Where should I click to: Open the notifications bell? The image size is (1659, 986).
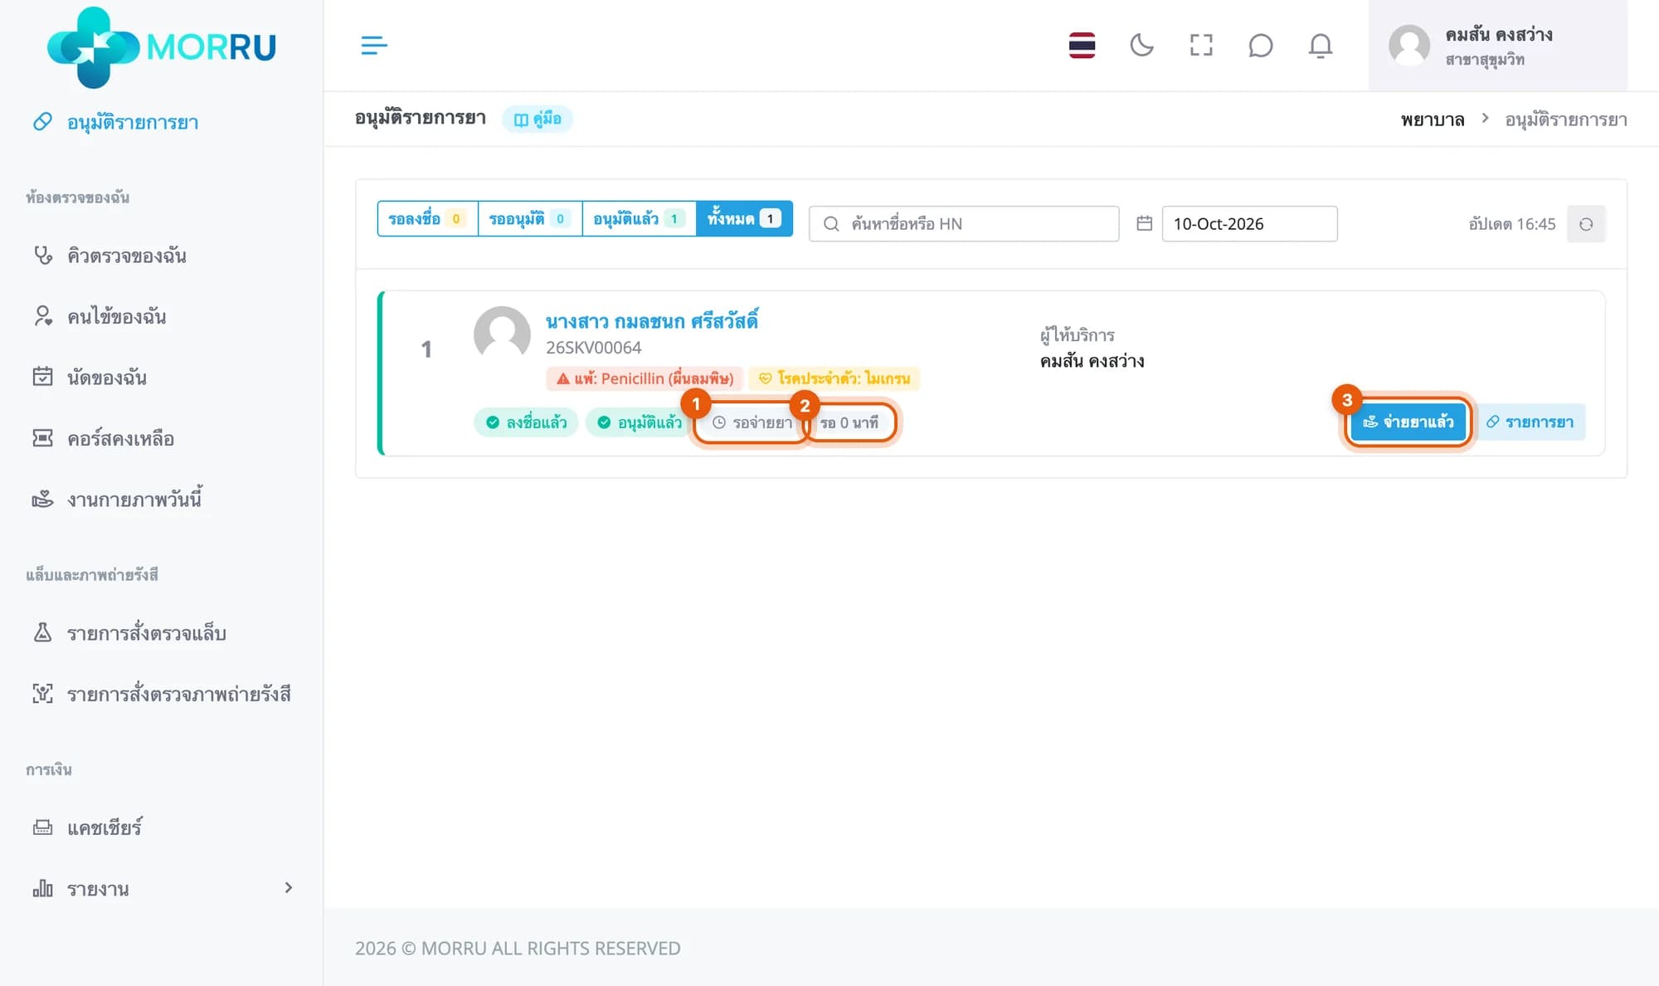[x=1320, y=45]
